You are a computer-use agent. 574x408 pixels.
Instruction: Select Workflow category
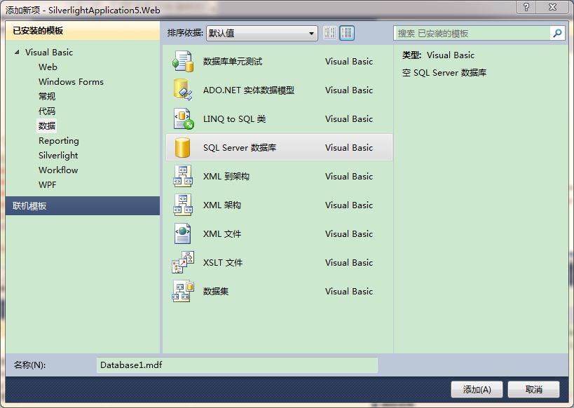(58, 170)
